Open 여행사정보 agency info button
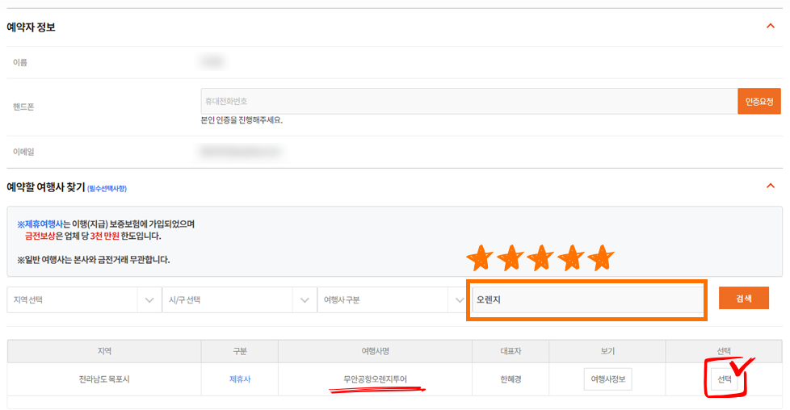Image resolution: width=790 pixels, height=410 pixels. tap(607, 379)
